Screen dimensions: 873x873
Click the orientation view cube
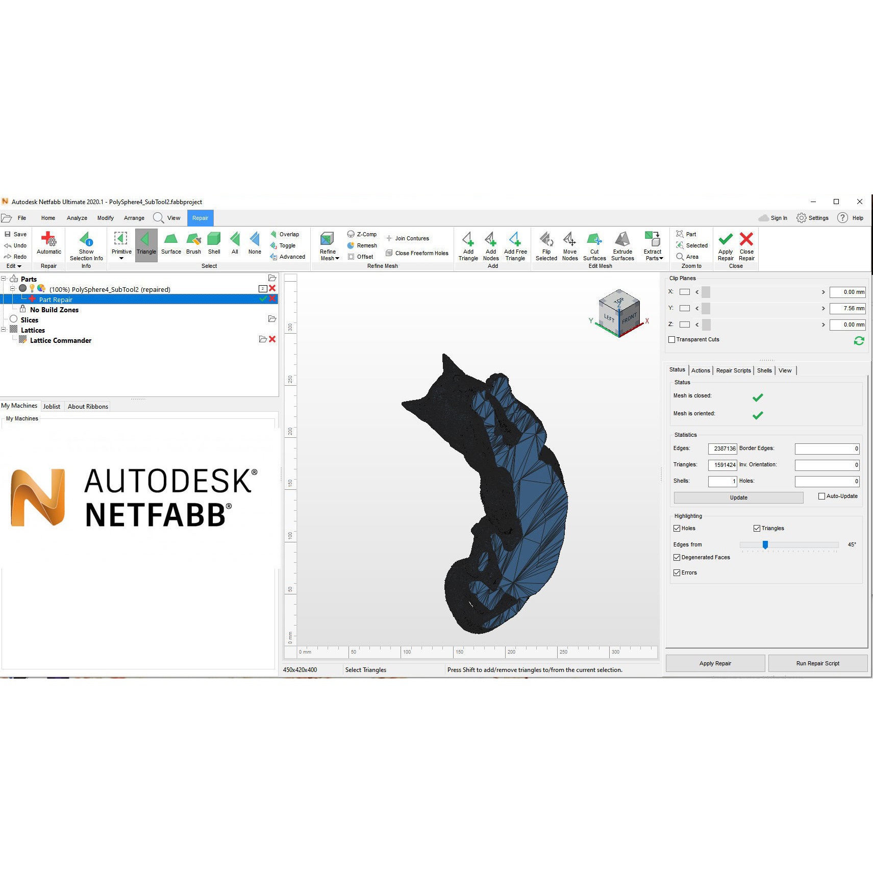619,313
